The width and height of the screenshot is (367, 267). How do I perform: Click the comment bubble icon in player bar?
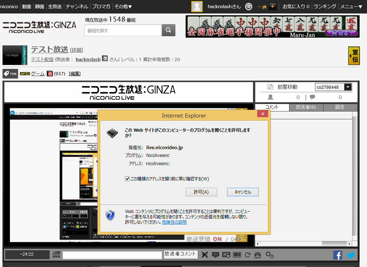point(215,255)
